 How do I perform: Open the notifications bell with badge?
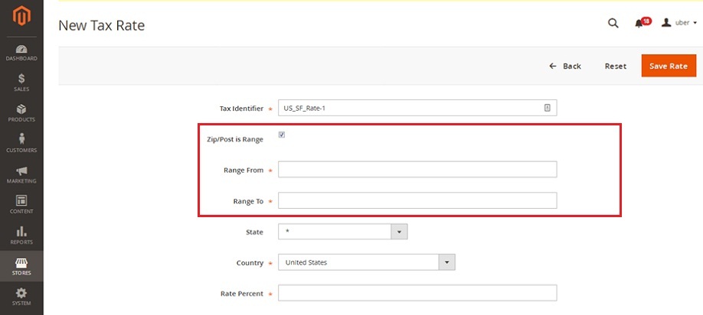point(642,22)
